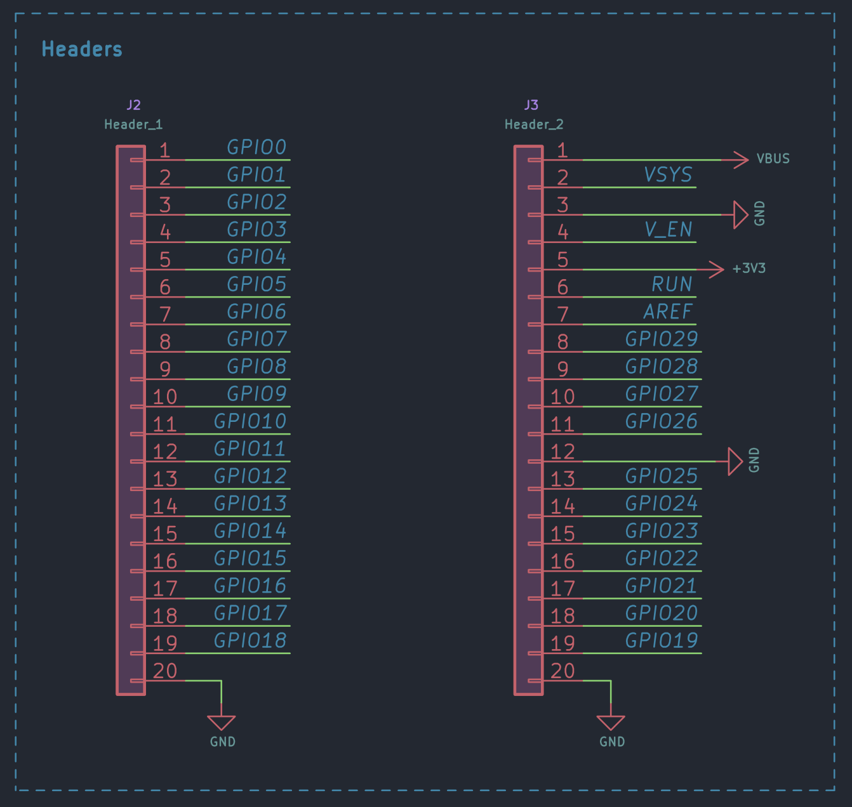Viewport: 852px width, 807px height.
Task: Select the GPIO18 net label
Action: tap(250, 640)
